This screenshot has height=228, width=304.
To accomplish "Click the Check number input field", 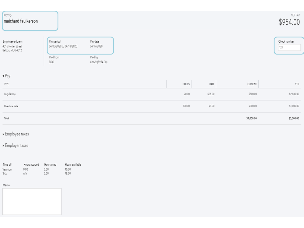I will click(x=289, y=47).
